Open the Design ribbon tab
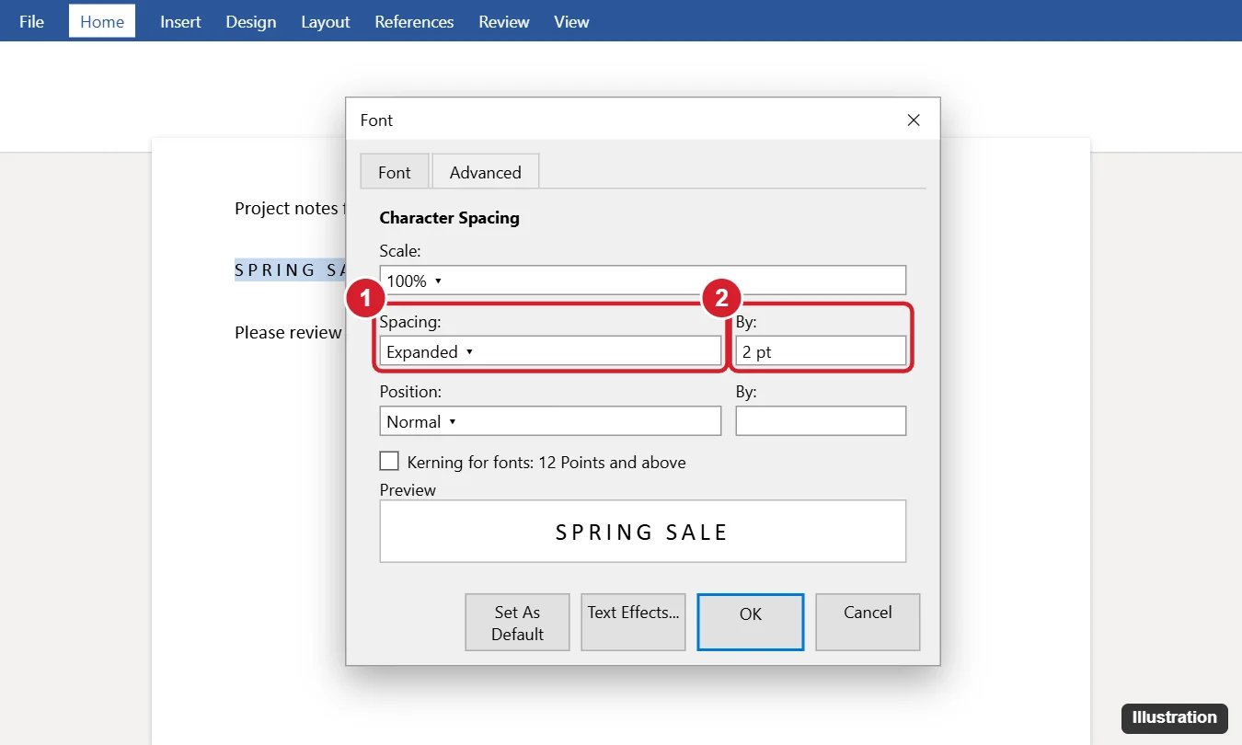Image resolution: width=1242 pixels, height=745 pixels. [251, 21]
